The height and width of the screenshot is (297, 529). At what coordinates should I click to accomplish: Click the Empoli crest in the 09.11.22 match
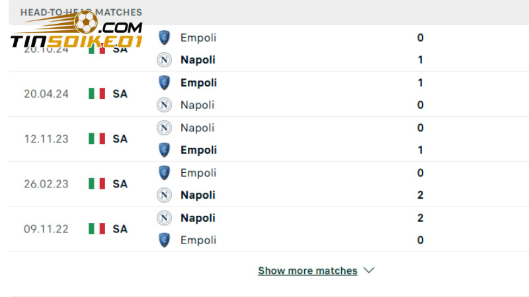pyautogui.click(x=164, y=240)
